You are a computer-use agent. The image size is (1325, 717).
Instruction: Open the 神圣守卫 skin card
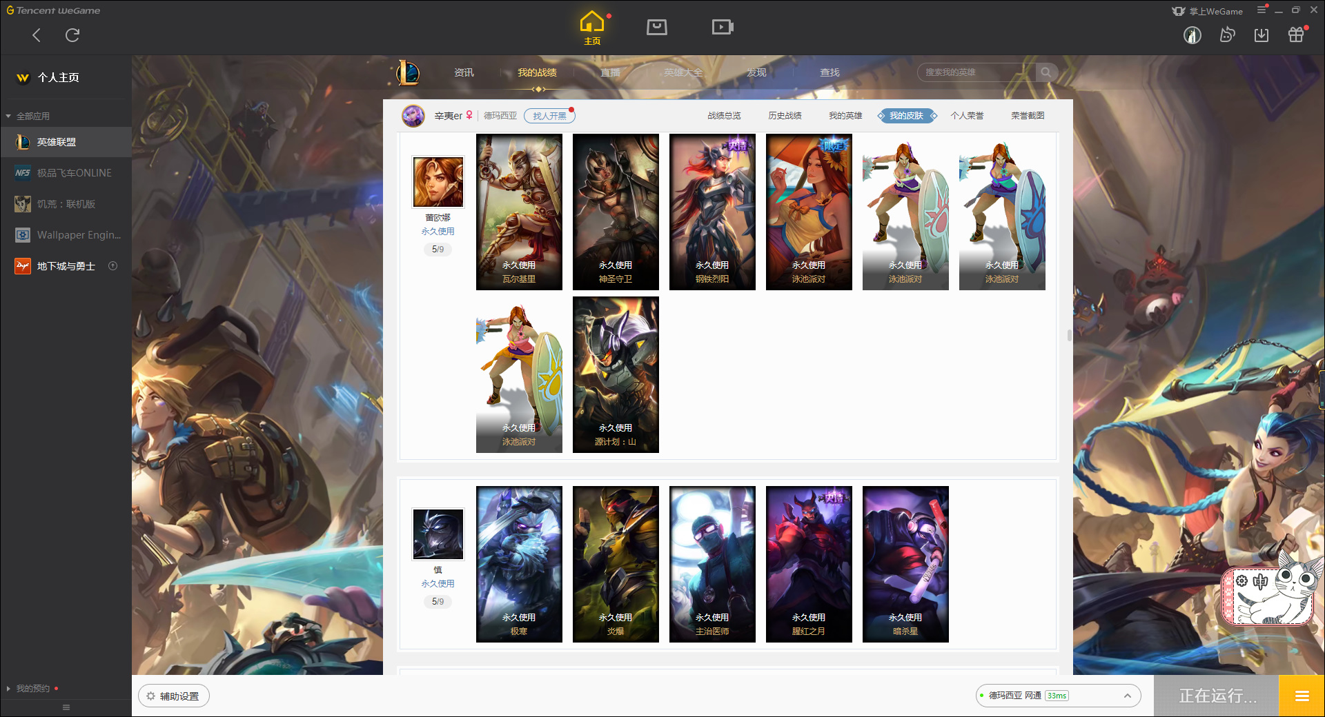(616, 212)
